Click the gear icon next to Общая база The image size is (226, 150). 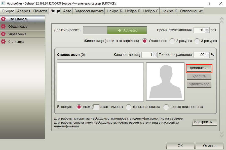click(3, 26)
